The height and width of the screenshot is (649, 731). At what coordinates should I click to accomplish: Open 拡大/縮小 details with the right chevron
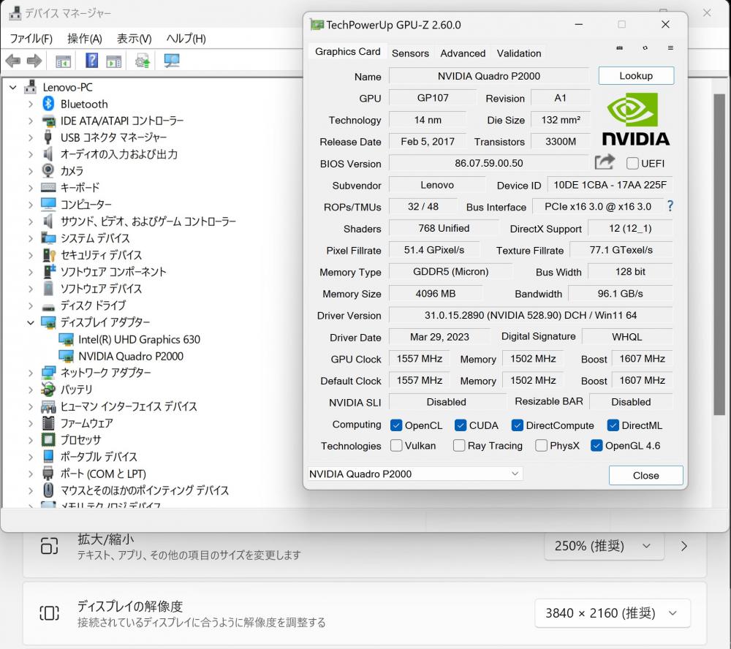[x=684, y=546]
